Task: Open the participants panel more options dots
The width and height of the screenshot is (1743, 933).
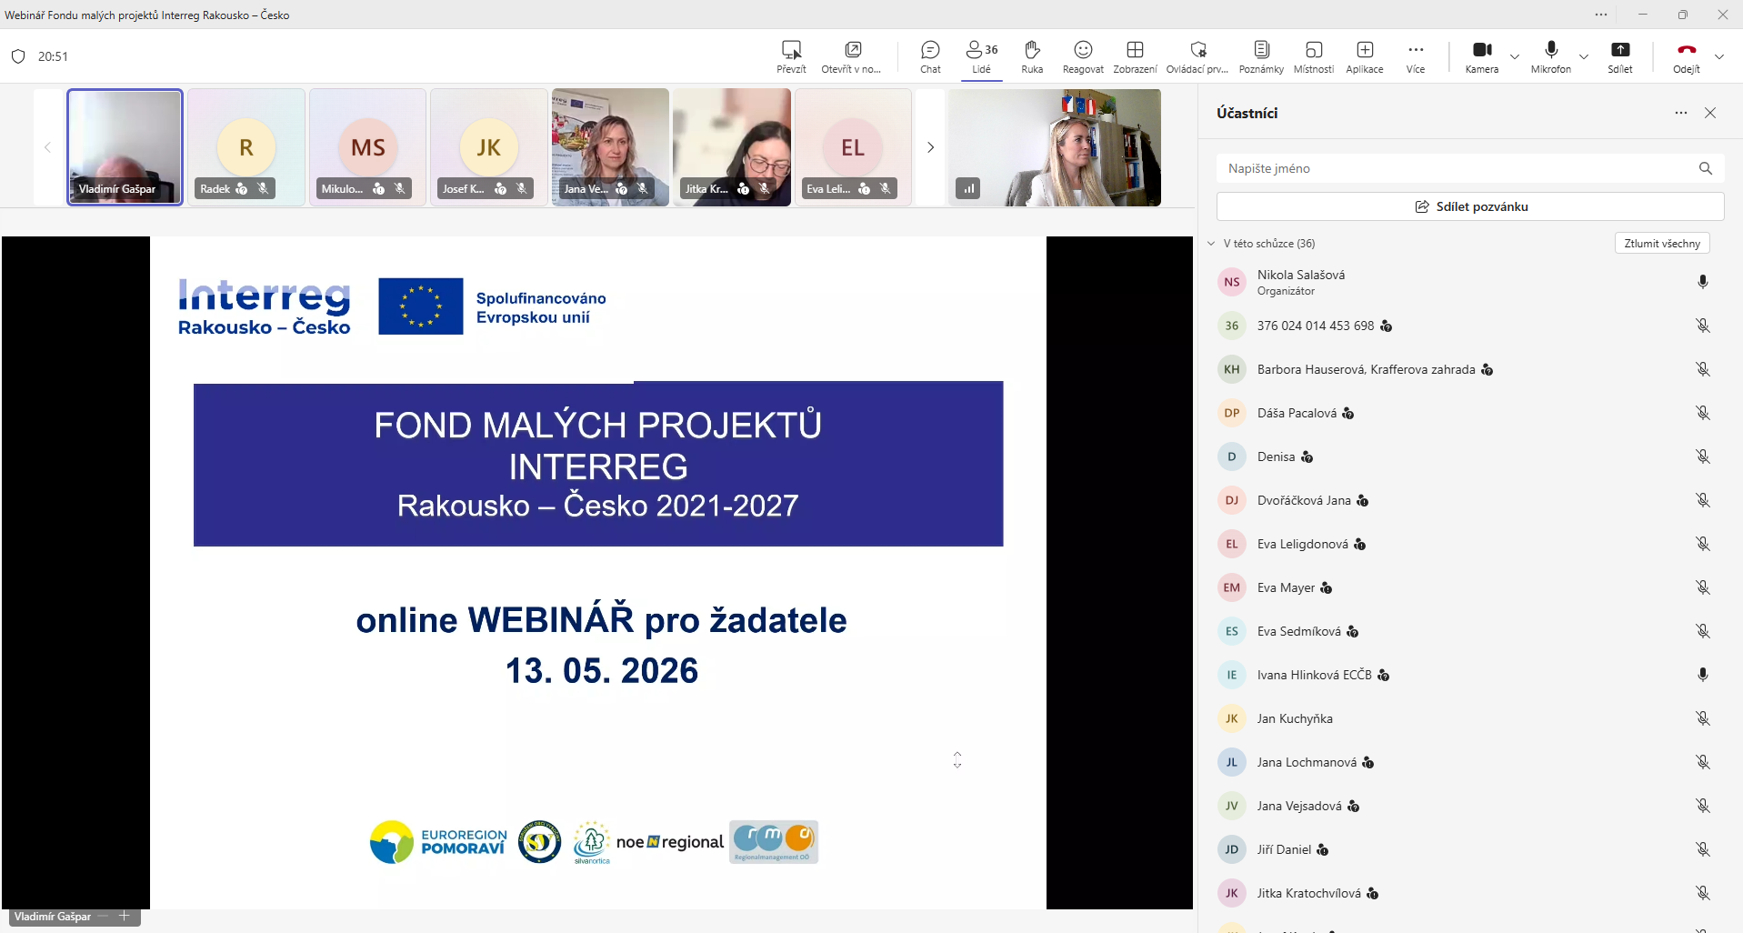Action: coord(1681,113)
